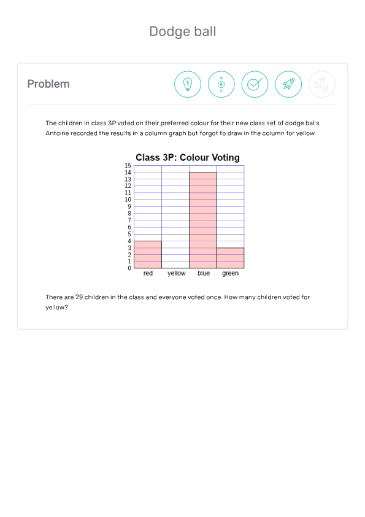Click the Dodge ball page title
Screen dimensions: 365x517
point(183,32)
